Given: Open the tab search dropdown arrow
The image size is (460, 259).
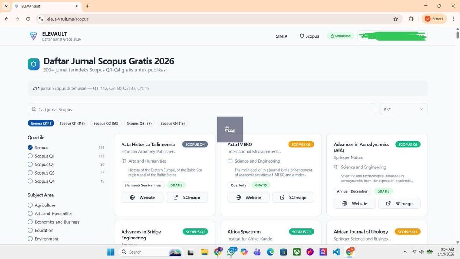Looking at the screenshot, I should (6, 6).
